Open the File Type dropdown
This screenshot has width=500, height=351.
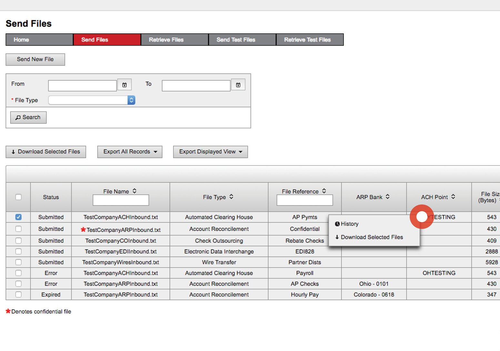131,100
